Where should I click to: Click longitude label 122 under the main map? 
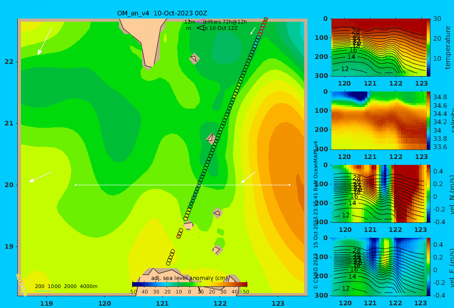tap(220, 303)
